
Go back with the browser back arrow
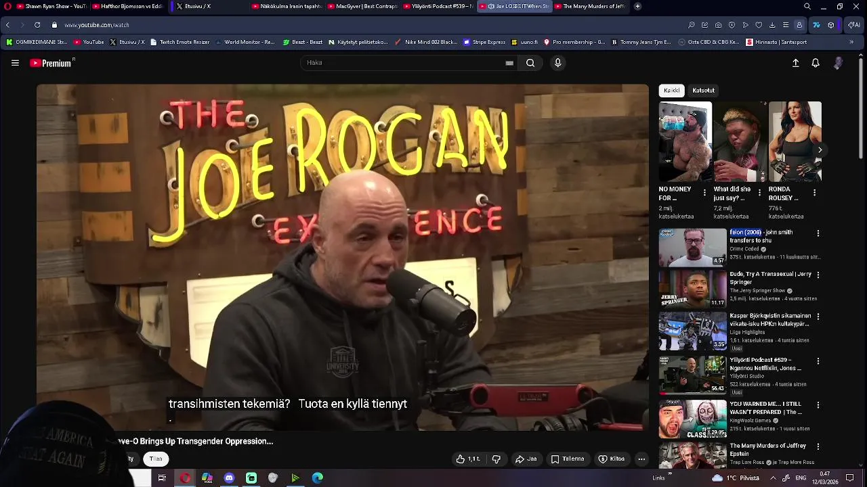7,25
